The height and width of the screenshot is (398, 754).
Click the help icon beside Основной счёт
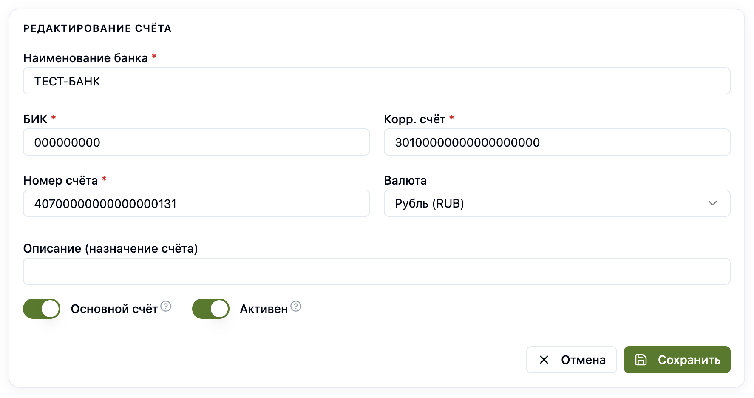pos(166,306)
